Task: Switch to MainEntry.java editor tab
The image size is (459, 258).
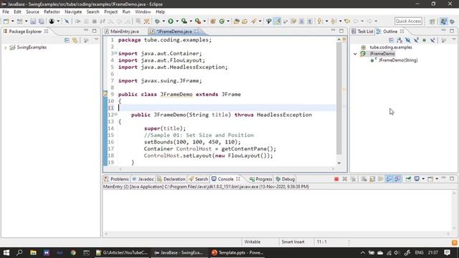Action: [x=124, y=32]
